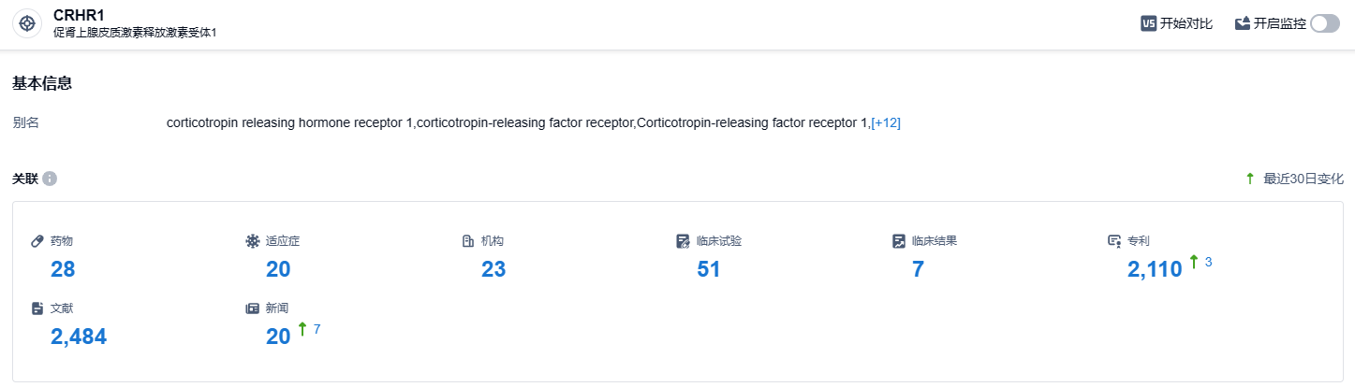Image resolution: width=1355 pixels, height=387 pixels.
Task: Click the 专利 certificate icon
Action: (x=1113, y=241)
